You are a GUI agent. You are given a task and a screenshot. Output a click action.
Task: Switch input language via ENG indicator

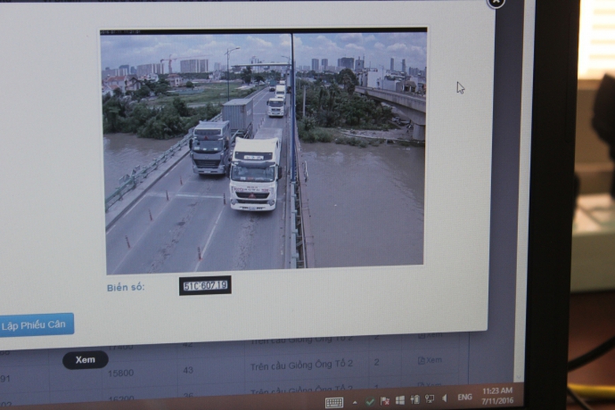click(x=465, y=397)
